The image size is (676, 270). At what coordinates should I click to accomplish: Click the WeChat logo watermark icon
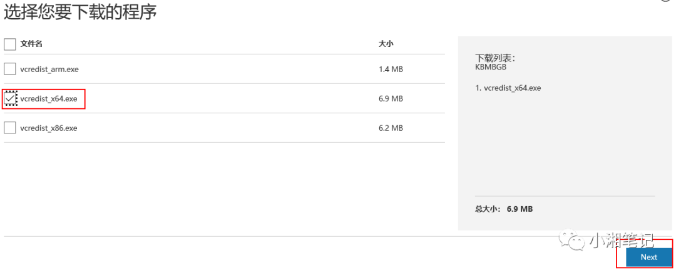571,240
